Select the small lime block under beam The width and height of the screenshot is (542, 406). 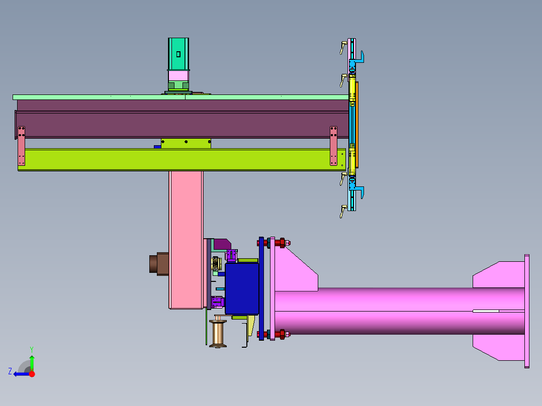click(186, 143)
